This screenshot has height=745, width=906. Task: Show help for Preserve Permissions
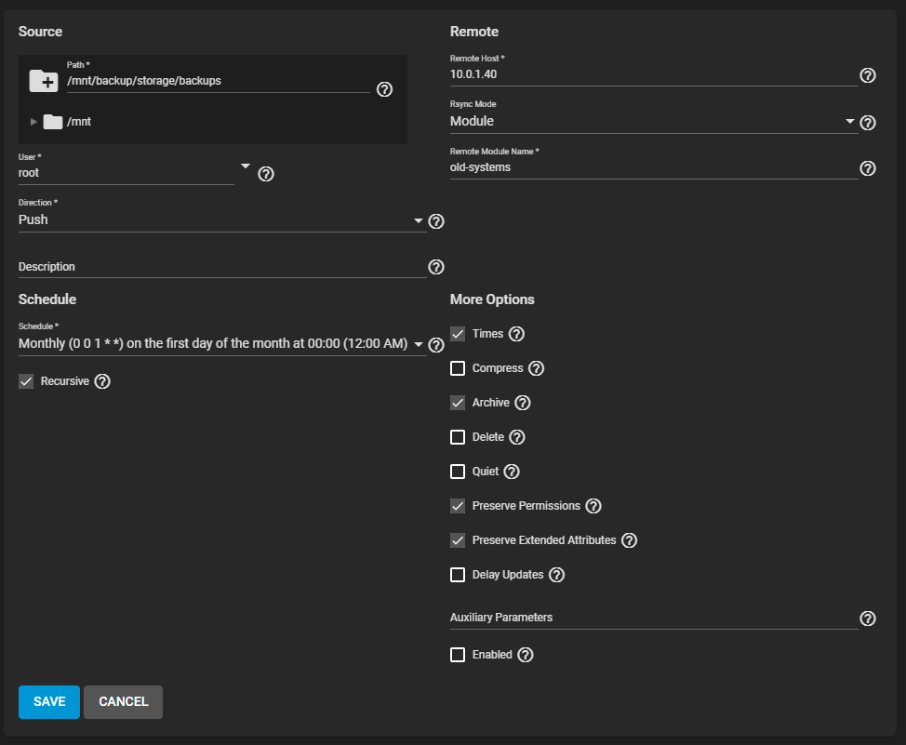click(593, 506)
